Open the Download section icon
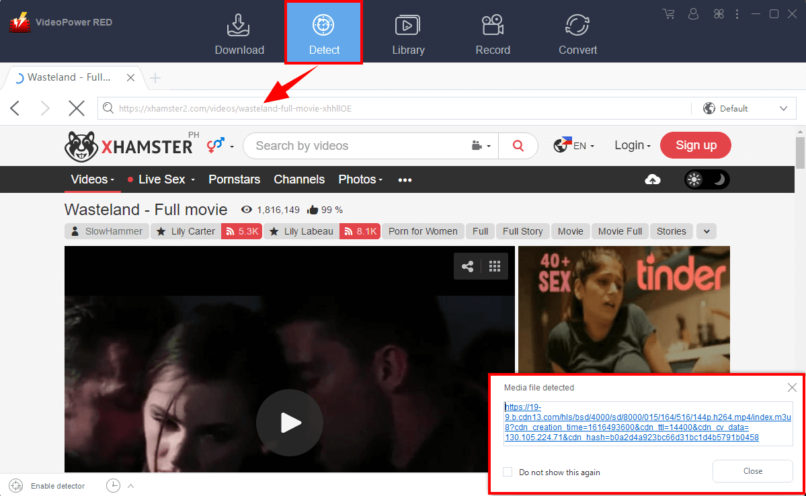 [239, 25]
